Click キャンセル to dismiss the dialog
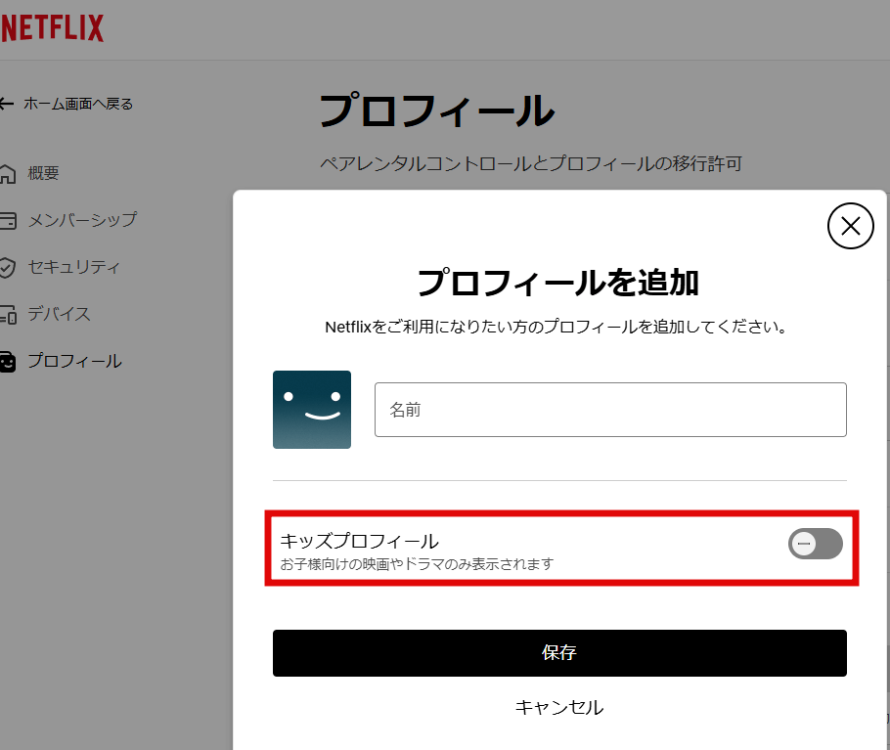Screen dimensions: 890x750 559,707
